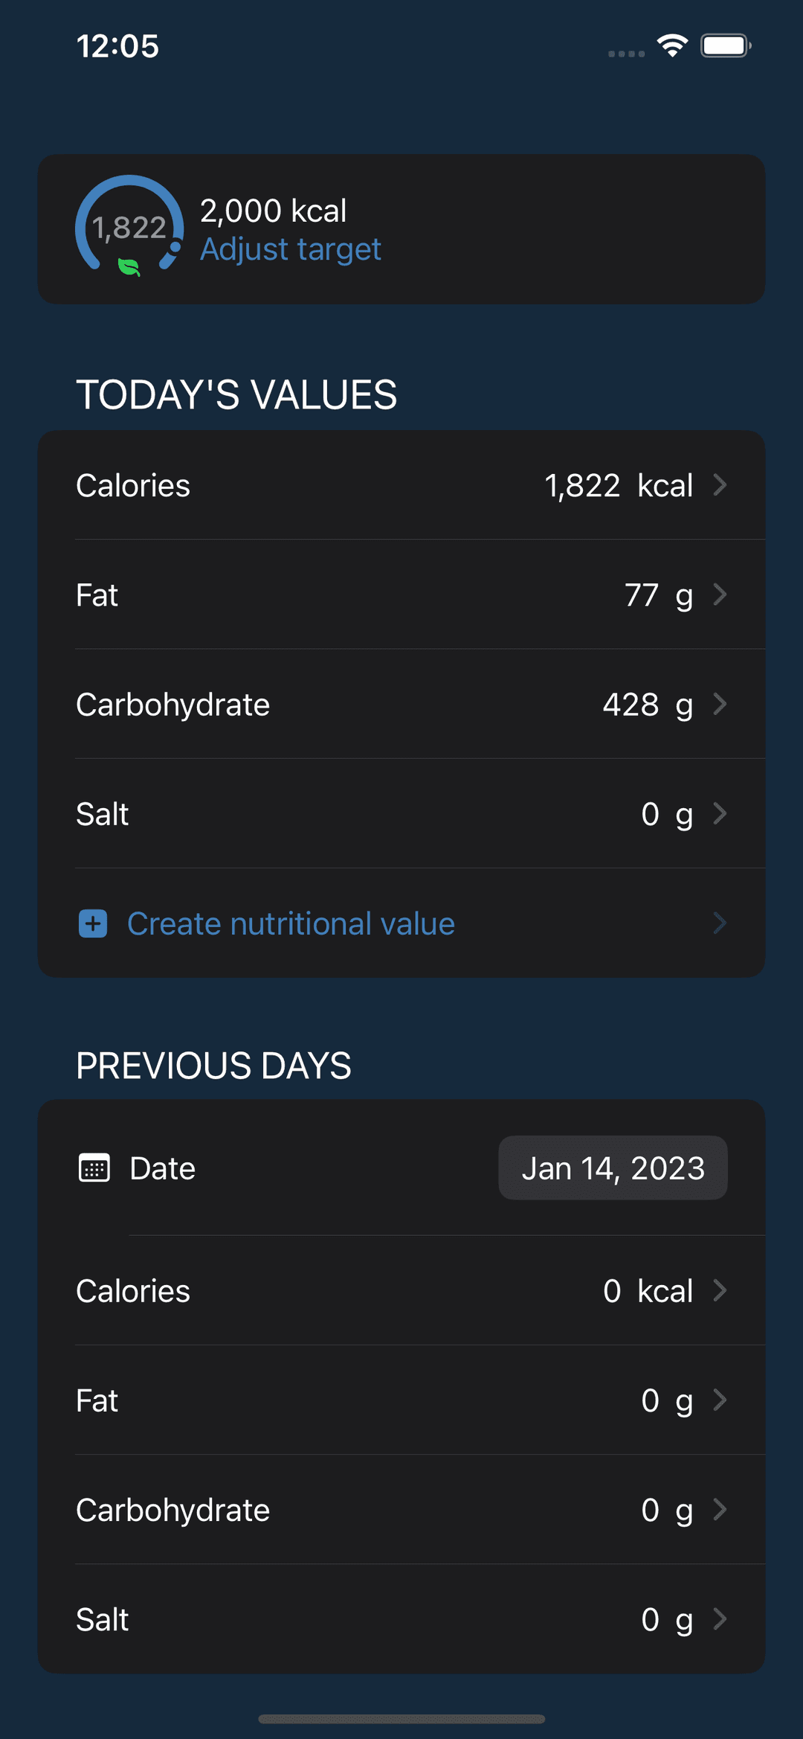The image size is (803, 1739).
Task: Open the Adjust target link
Action: [291, 249]
